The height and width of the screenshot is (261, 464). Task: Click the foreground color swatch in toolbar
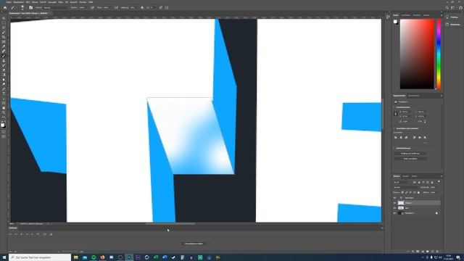coord(2,125)
